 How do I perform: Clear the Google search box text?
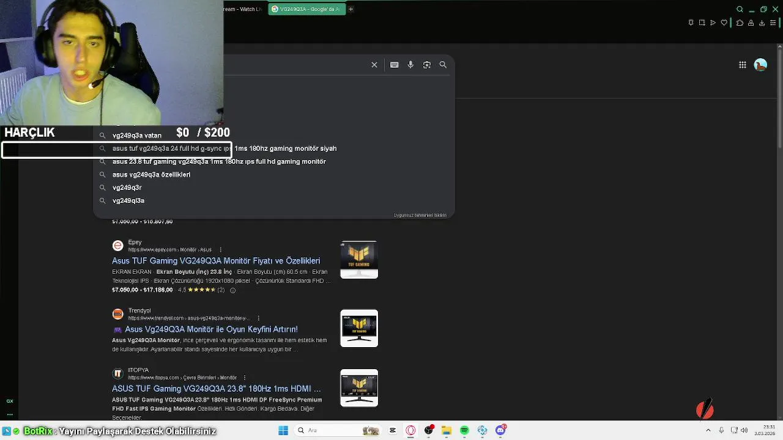pyautogui.click(x=374, y=65)
